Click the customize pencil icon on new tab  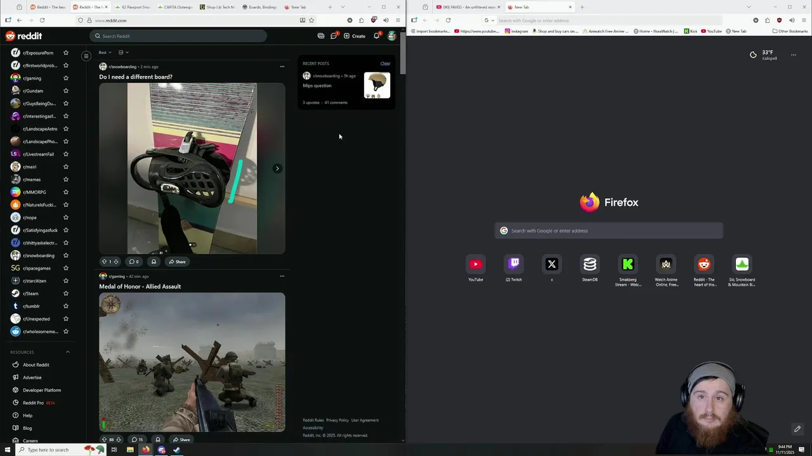coord(797,429)
